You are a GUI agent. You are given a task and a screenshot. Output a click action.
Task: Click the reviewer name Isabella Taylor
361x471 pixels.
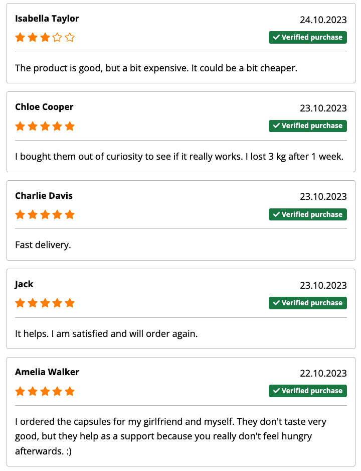(x=47, y=19)
